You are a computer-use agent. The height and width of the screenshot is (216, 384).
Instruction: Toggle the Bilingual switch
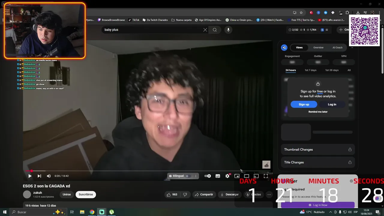(188, 176)
